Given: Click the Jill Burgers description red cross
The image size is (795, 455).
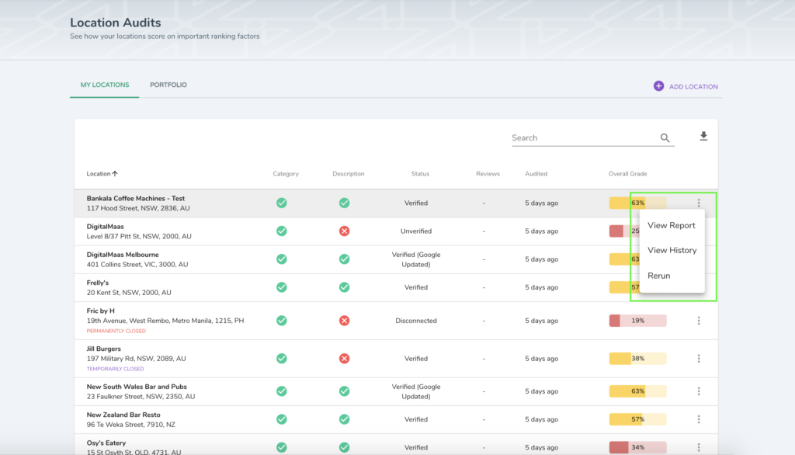Looking at the screenshot, I should click(x=344, y=359).
